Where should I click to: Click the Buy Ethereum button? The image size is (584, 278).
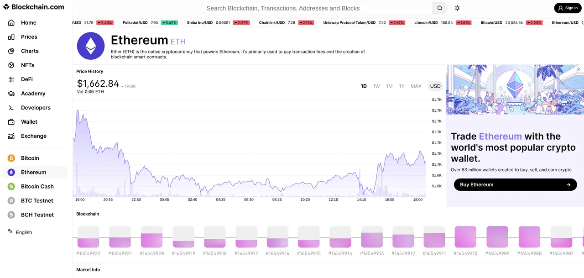(x=515, y=184)
